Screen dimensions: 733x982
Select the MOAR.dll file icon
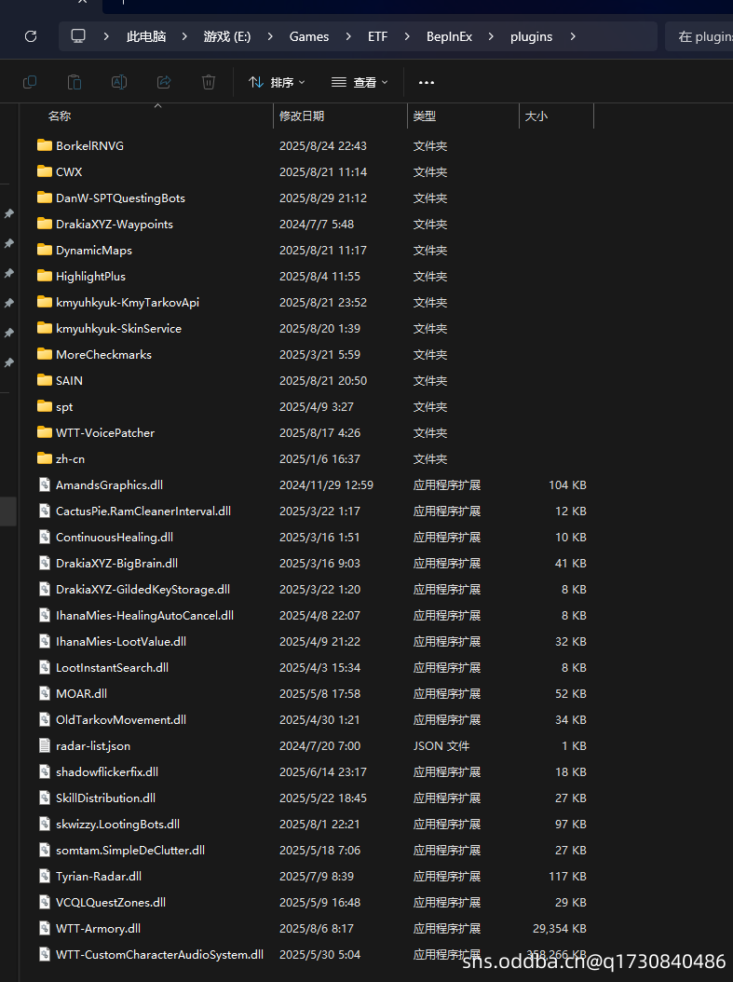[45, 693]
